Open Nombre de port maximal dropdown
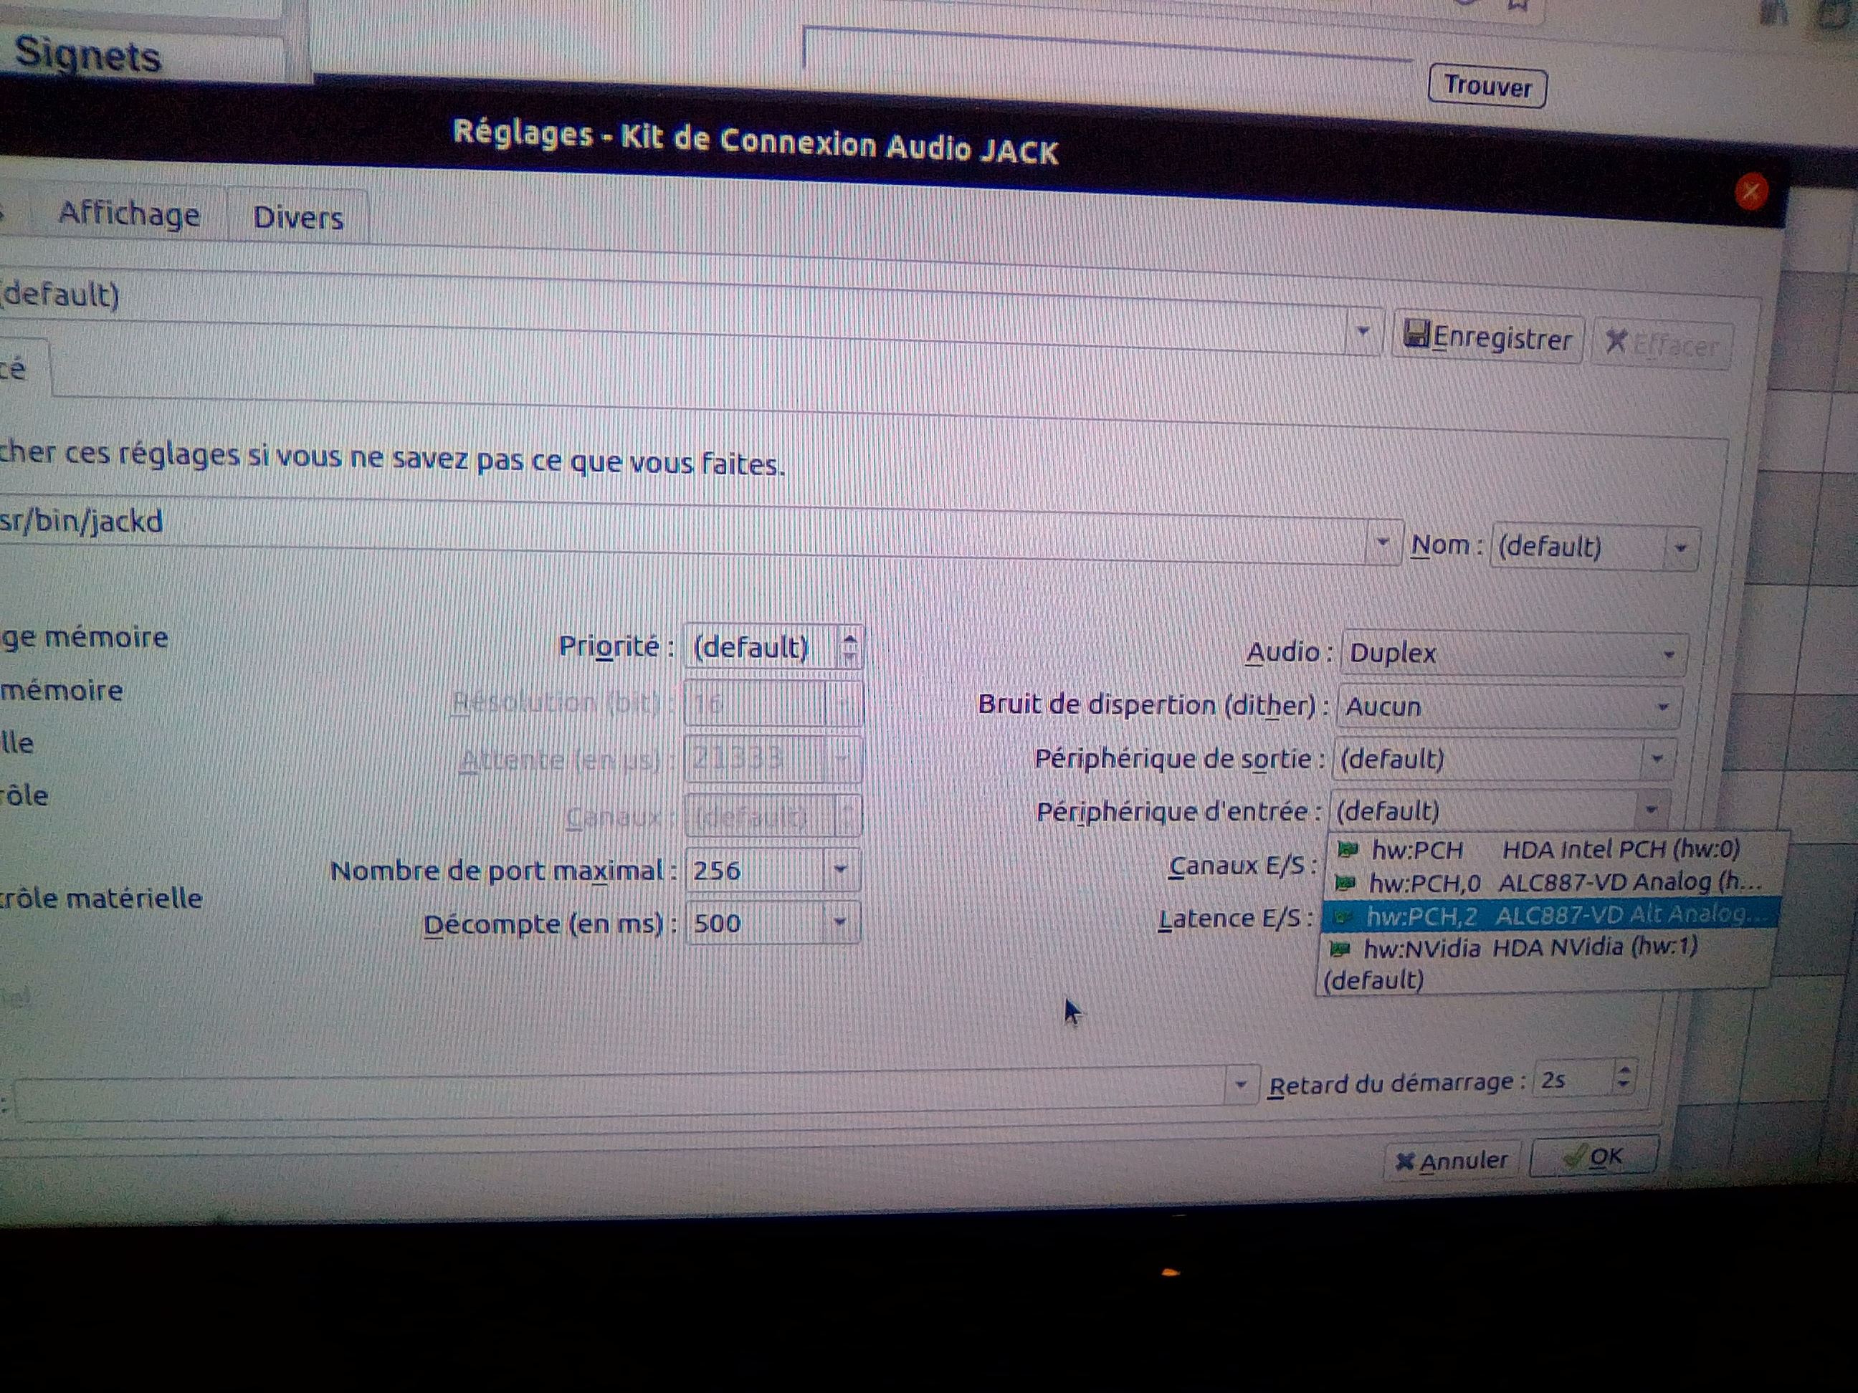 pyautogui.click(x=839, y=870)
